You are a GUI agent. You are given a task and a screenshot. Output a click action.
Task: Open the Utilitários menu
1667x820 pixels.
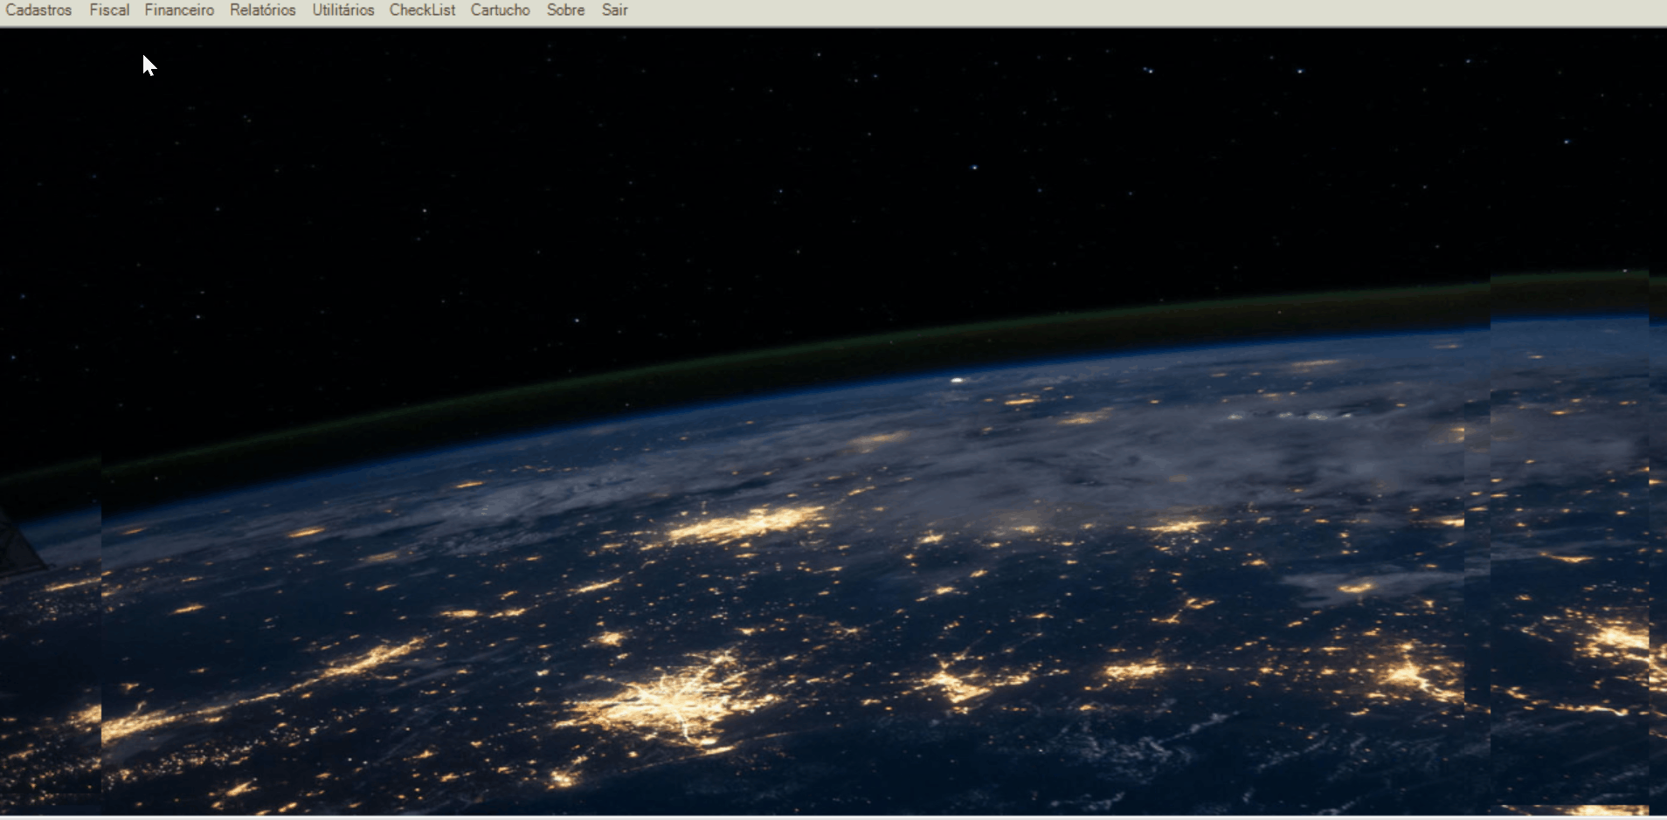[x=343, y=10]
